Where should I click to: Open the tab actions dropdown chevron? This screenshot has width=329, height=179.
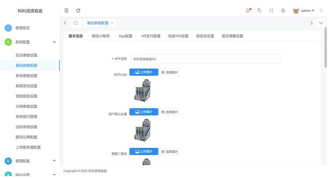point(321,23)
